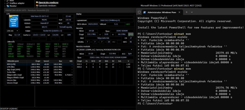The width and height of the screenshot is (245, 110).
Task: Click the CR value 1T
Action: [x=131, y=38]
